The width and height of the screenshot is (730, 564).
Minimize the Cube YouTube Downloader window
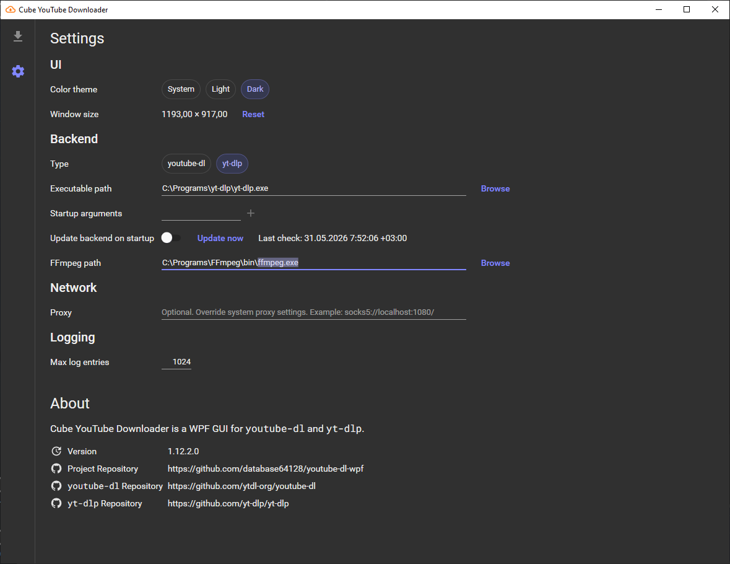point(659,9)
